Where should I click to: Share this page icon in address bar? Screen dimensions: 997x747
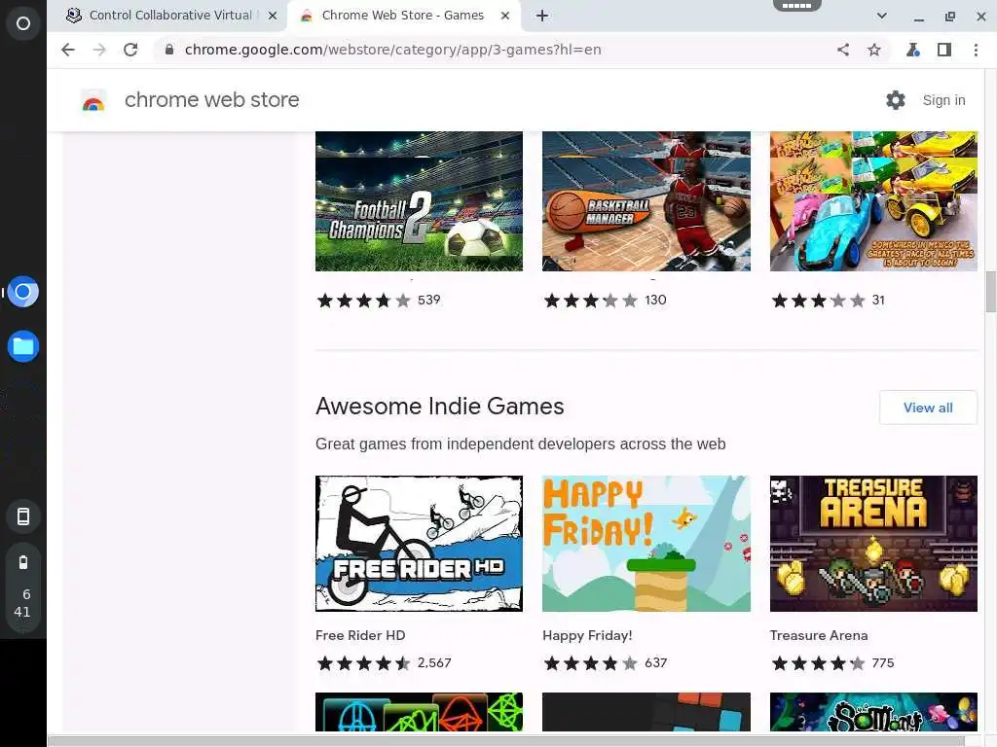click(843, 50)
